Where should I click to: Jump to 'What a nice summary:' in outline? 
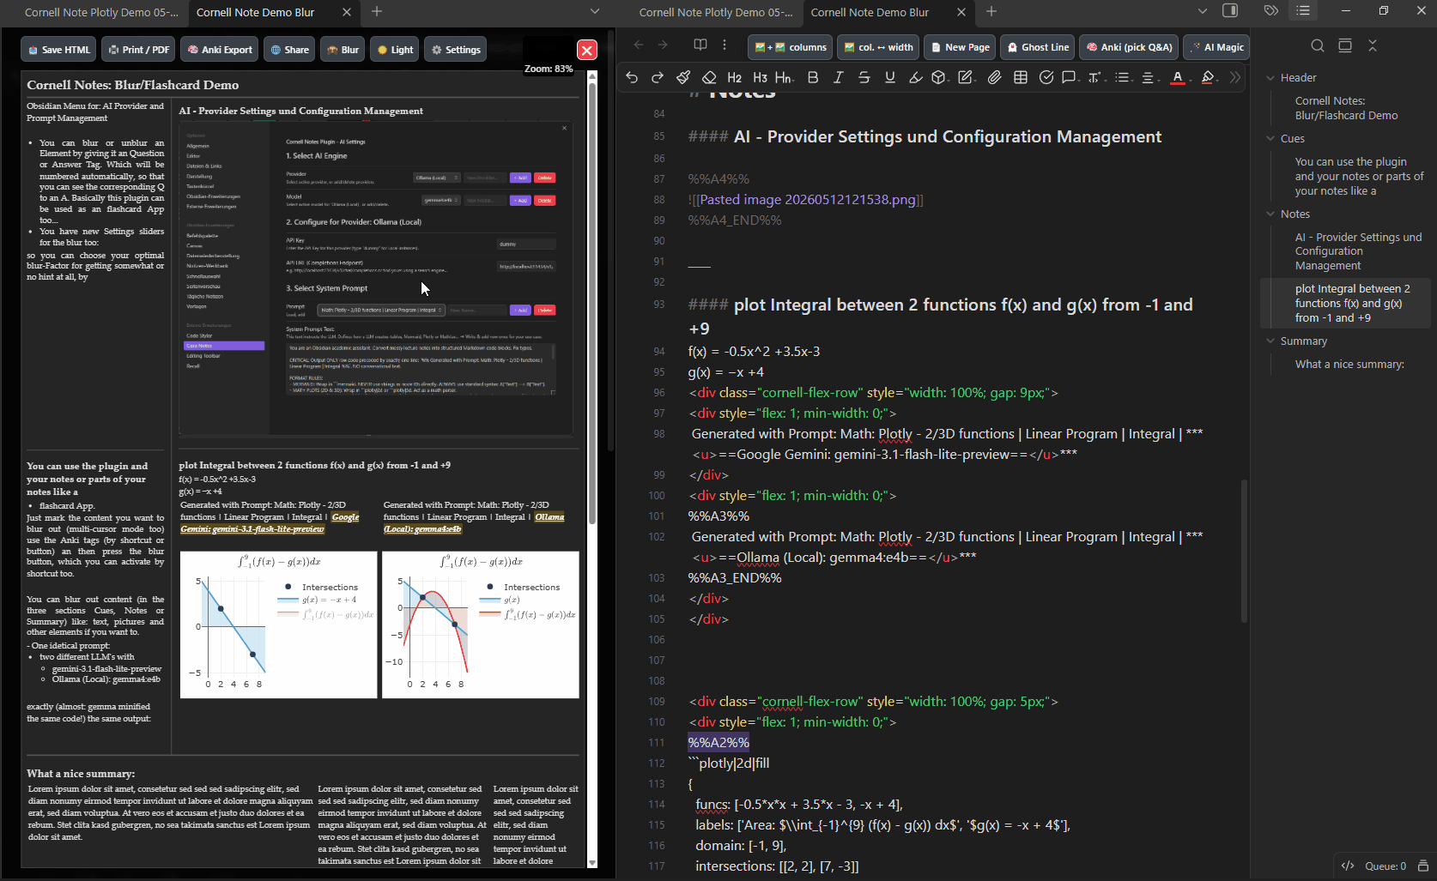[1349, 365]
